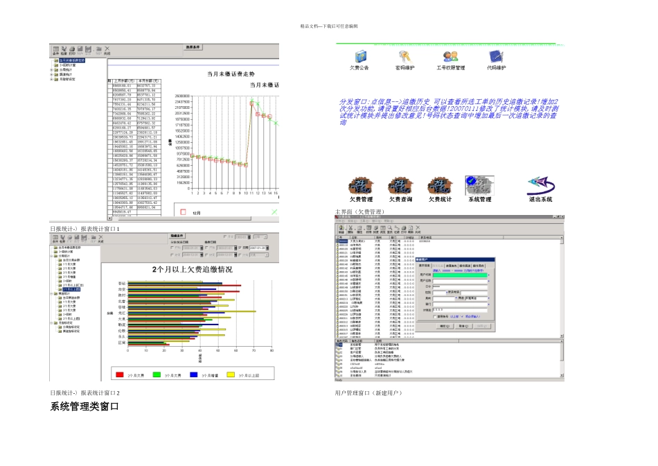Click 检索 icon in 报表统计窗口2 toolbar
This screenshot has height=466, width=658.
(x=63, y=239)
